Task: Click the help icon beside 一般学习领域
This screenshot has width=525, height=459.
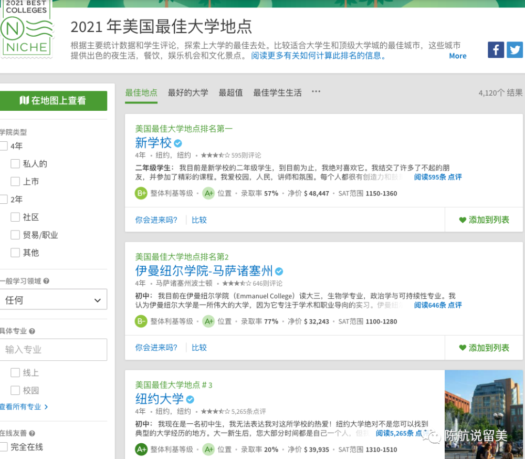Action: [x=46, y=281]
